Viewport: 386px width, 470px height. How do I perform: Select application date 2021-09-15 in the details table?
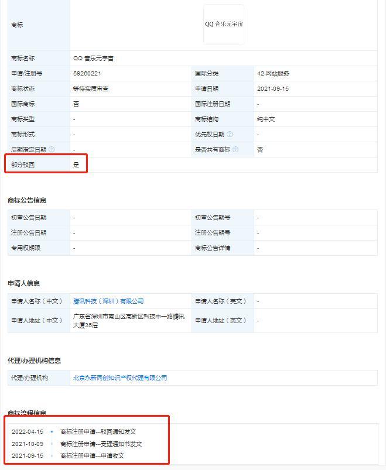point(272,89)
